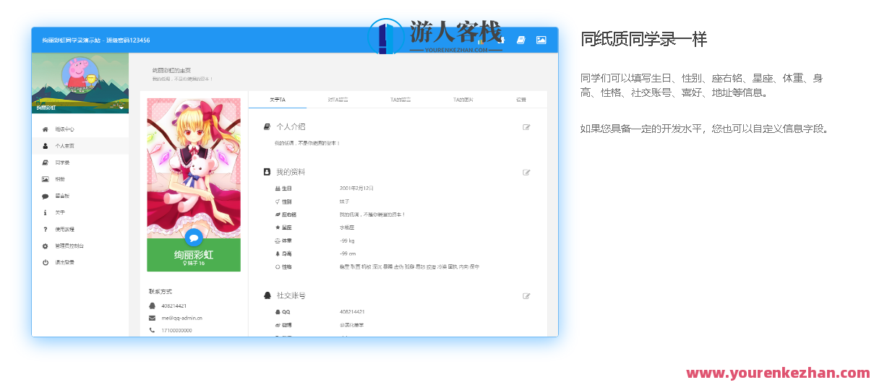Open 关于 info icon in sidebar
This screenshot has width=874, height=385.
[x=45, y=212]
